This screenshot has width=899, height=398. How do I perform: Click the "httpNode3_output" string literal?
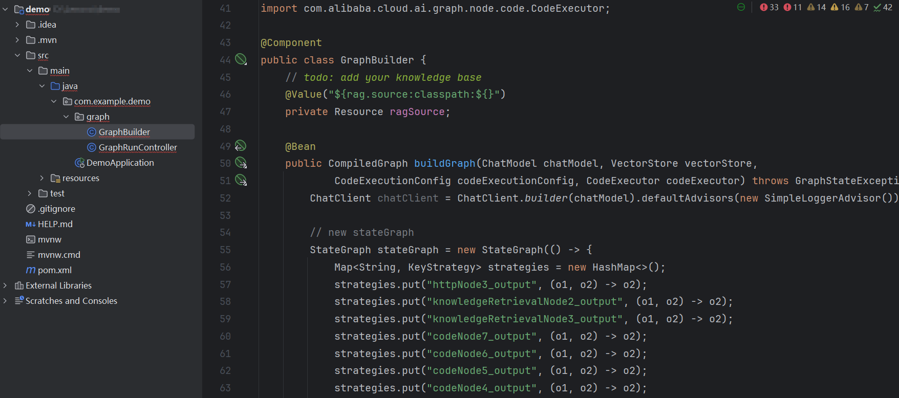[x=482, y=284]
